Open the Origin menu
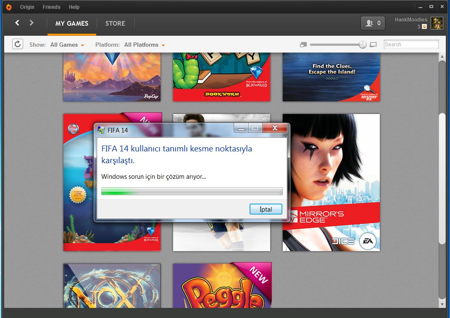The height and width of the screenshot is (318, 450). click(27, 7)
